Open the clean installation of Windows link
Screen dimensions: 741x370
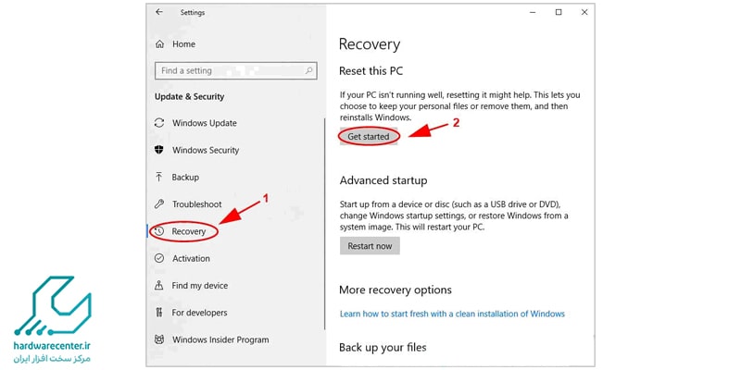[x=452, y=314]
